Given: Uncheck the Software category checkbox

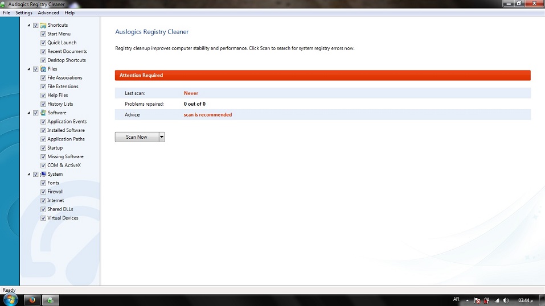Looking at the screenshot, I should [x=35, y=113].
